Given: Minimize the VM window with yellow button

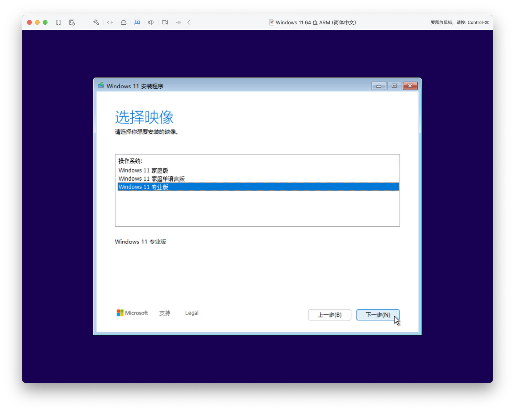Looking at the screenshot, I should 37,23.
